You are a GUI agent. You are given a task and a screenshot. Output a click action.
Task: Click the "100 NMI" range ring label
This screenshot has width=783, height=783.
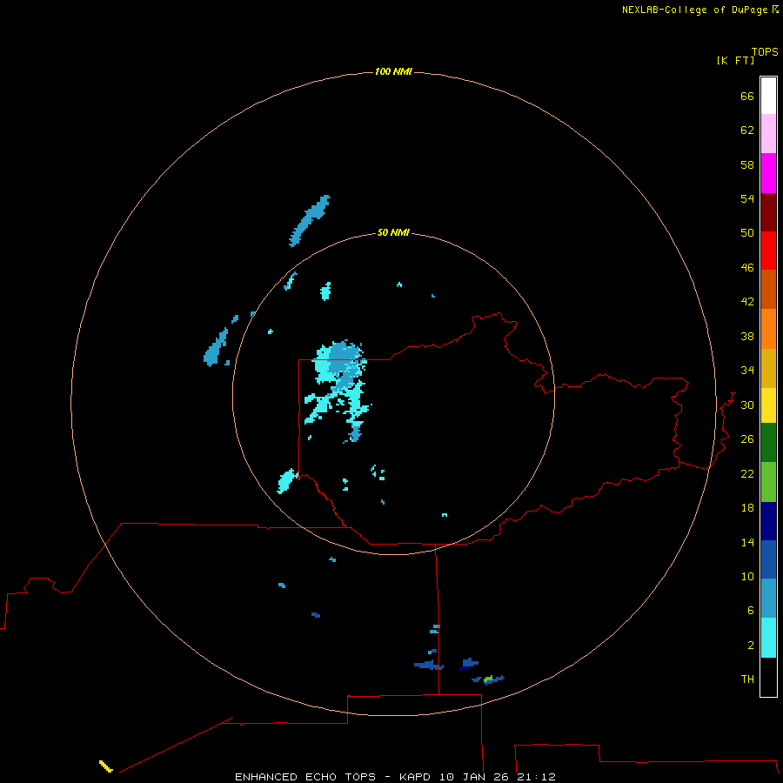(393, 71)
